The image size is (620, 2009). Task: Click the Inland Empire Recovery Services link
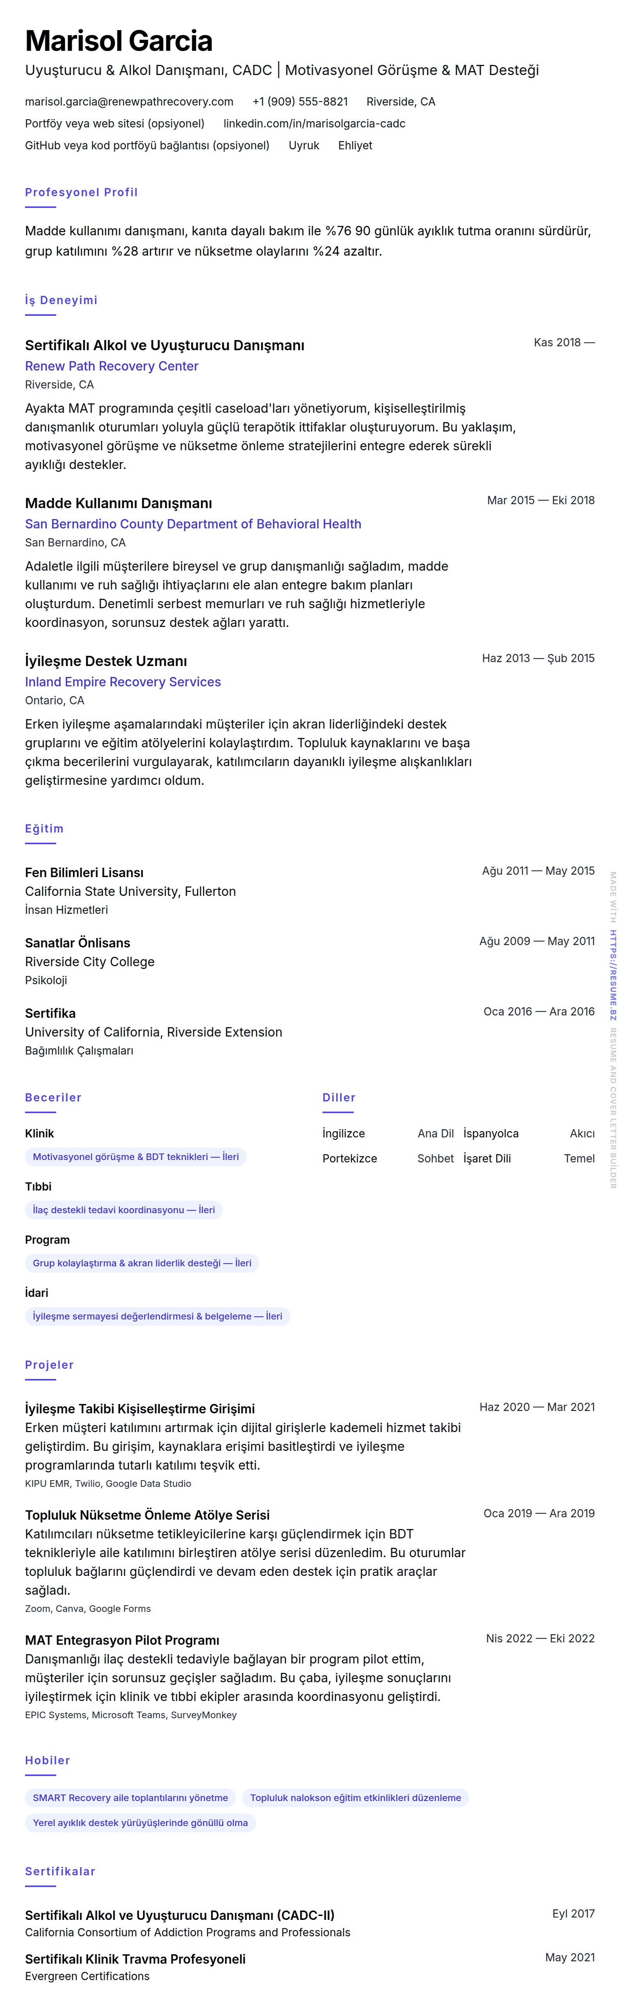click(123, 682)
